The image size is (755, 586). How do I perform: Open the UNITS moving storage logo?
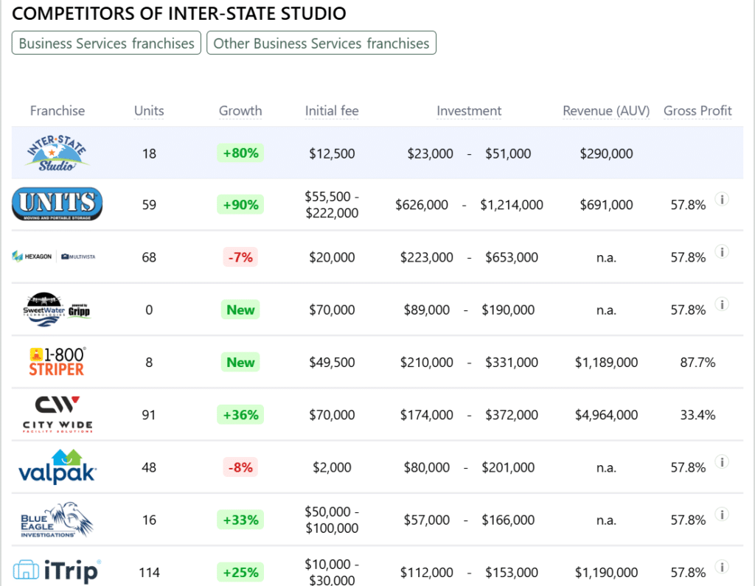coord(57,204)
